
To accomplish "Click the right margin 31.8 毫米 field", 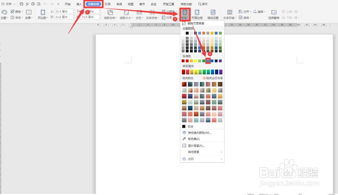I will click(x=90, y=17).
